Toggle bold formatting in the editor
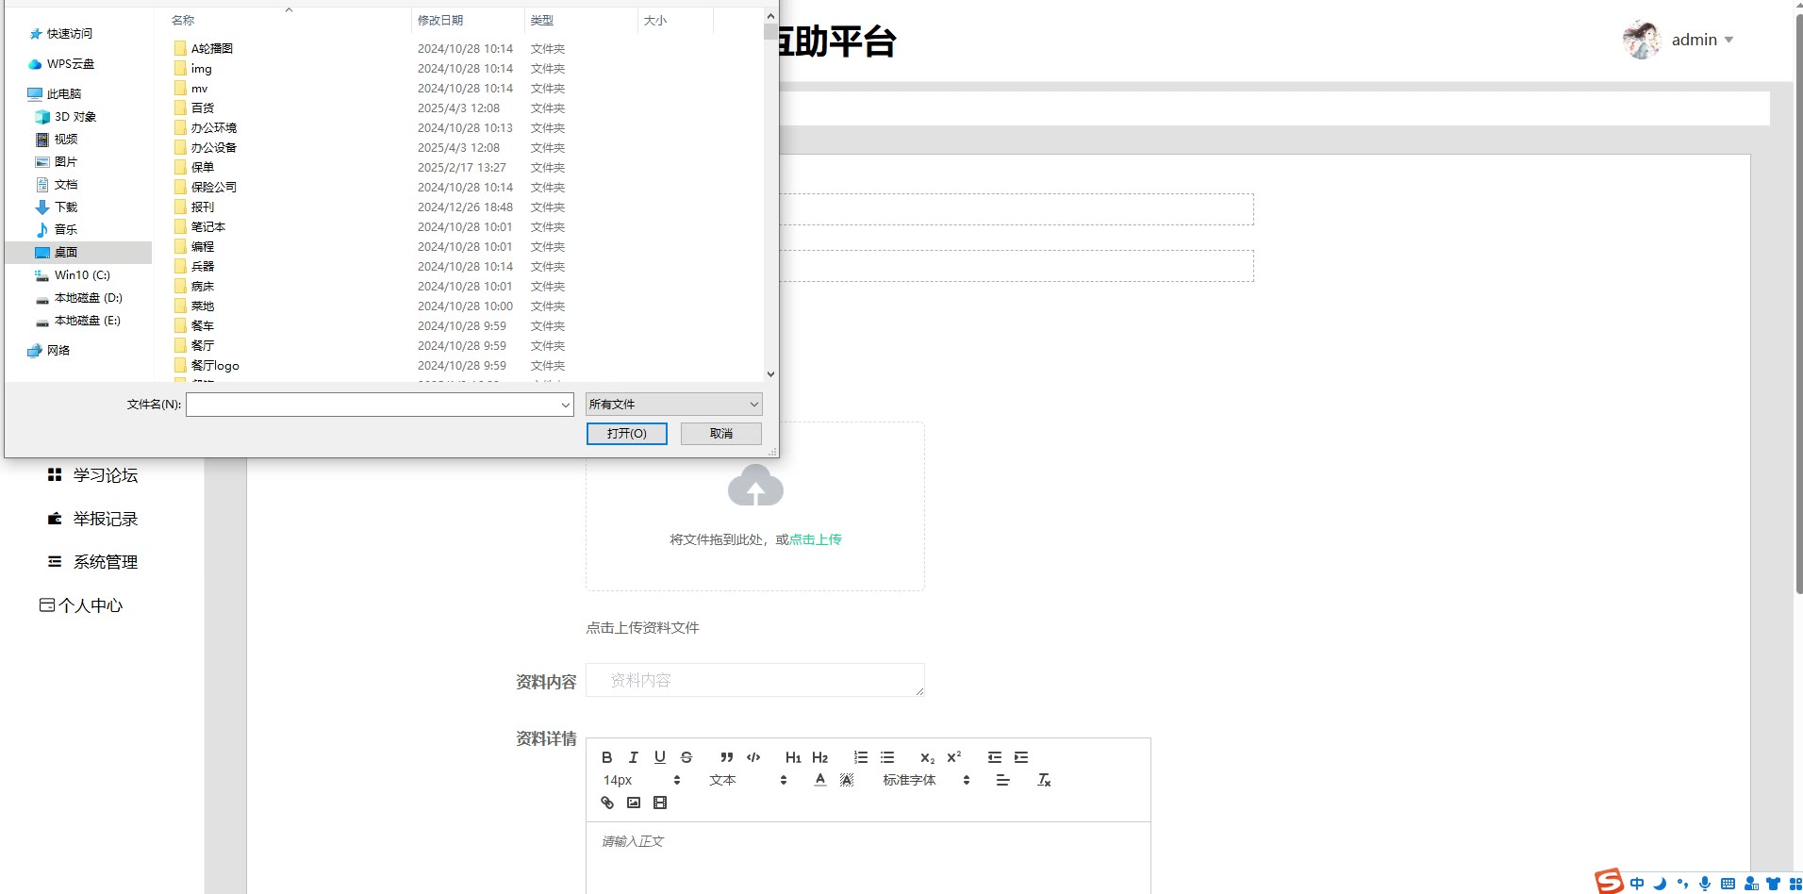The width and height of the screenshot is (1803, 894). click(x=607, y=757)
